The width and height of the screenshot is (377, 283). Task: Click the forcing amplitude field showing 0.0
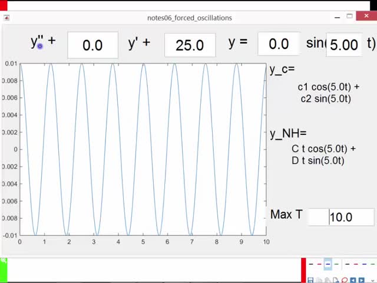point(279,44)
